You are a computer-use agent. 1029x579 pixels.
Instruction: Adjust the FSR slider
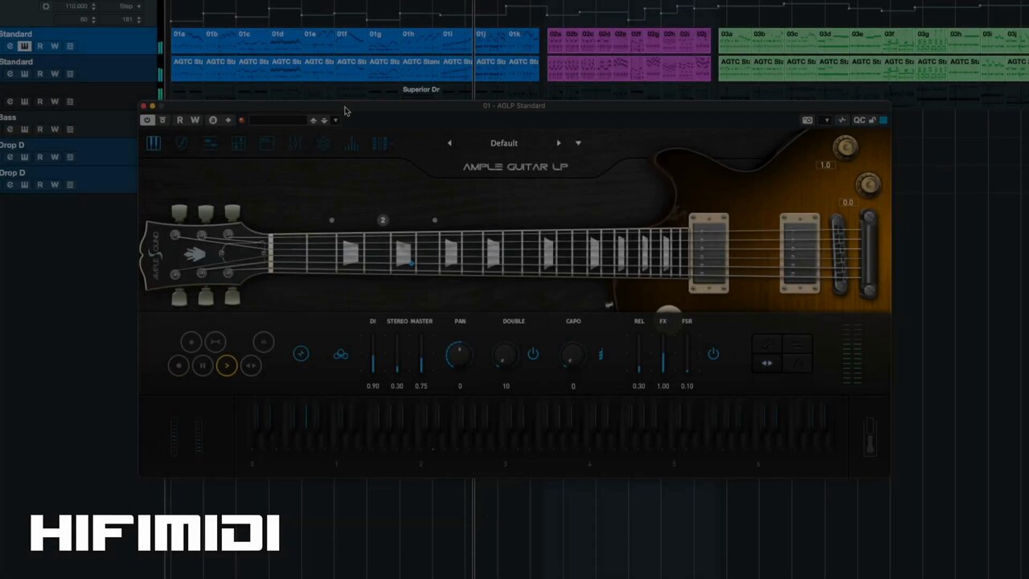tap(687, 354)
